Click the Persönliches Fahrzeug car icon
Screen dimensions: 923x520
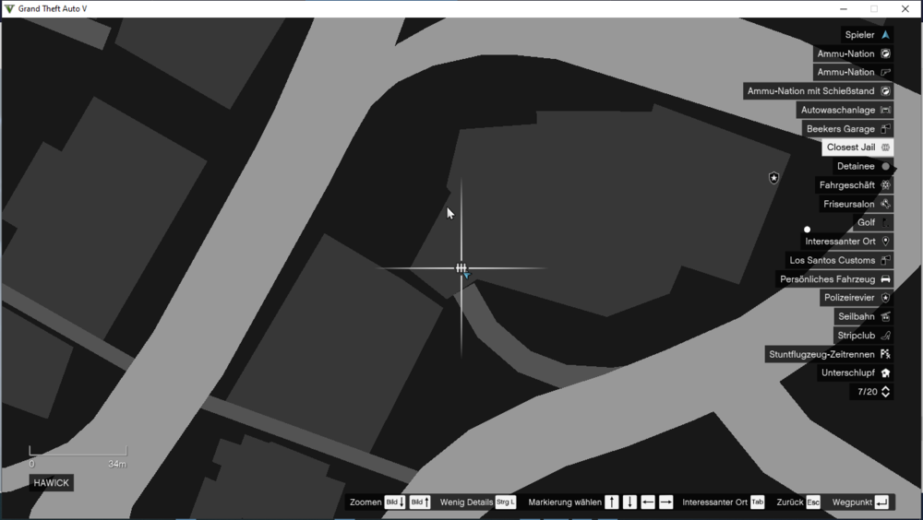click(x=885, y=278)
